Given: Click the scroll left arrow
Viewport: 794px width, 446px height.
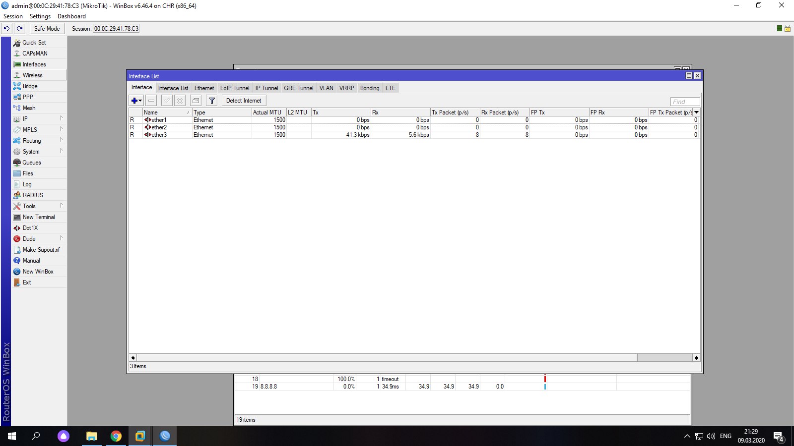Looking at the screenshot, I should (132, 358).
